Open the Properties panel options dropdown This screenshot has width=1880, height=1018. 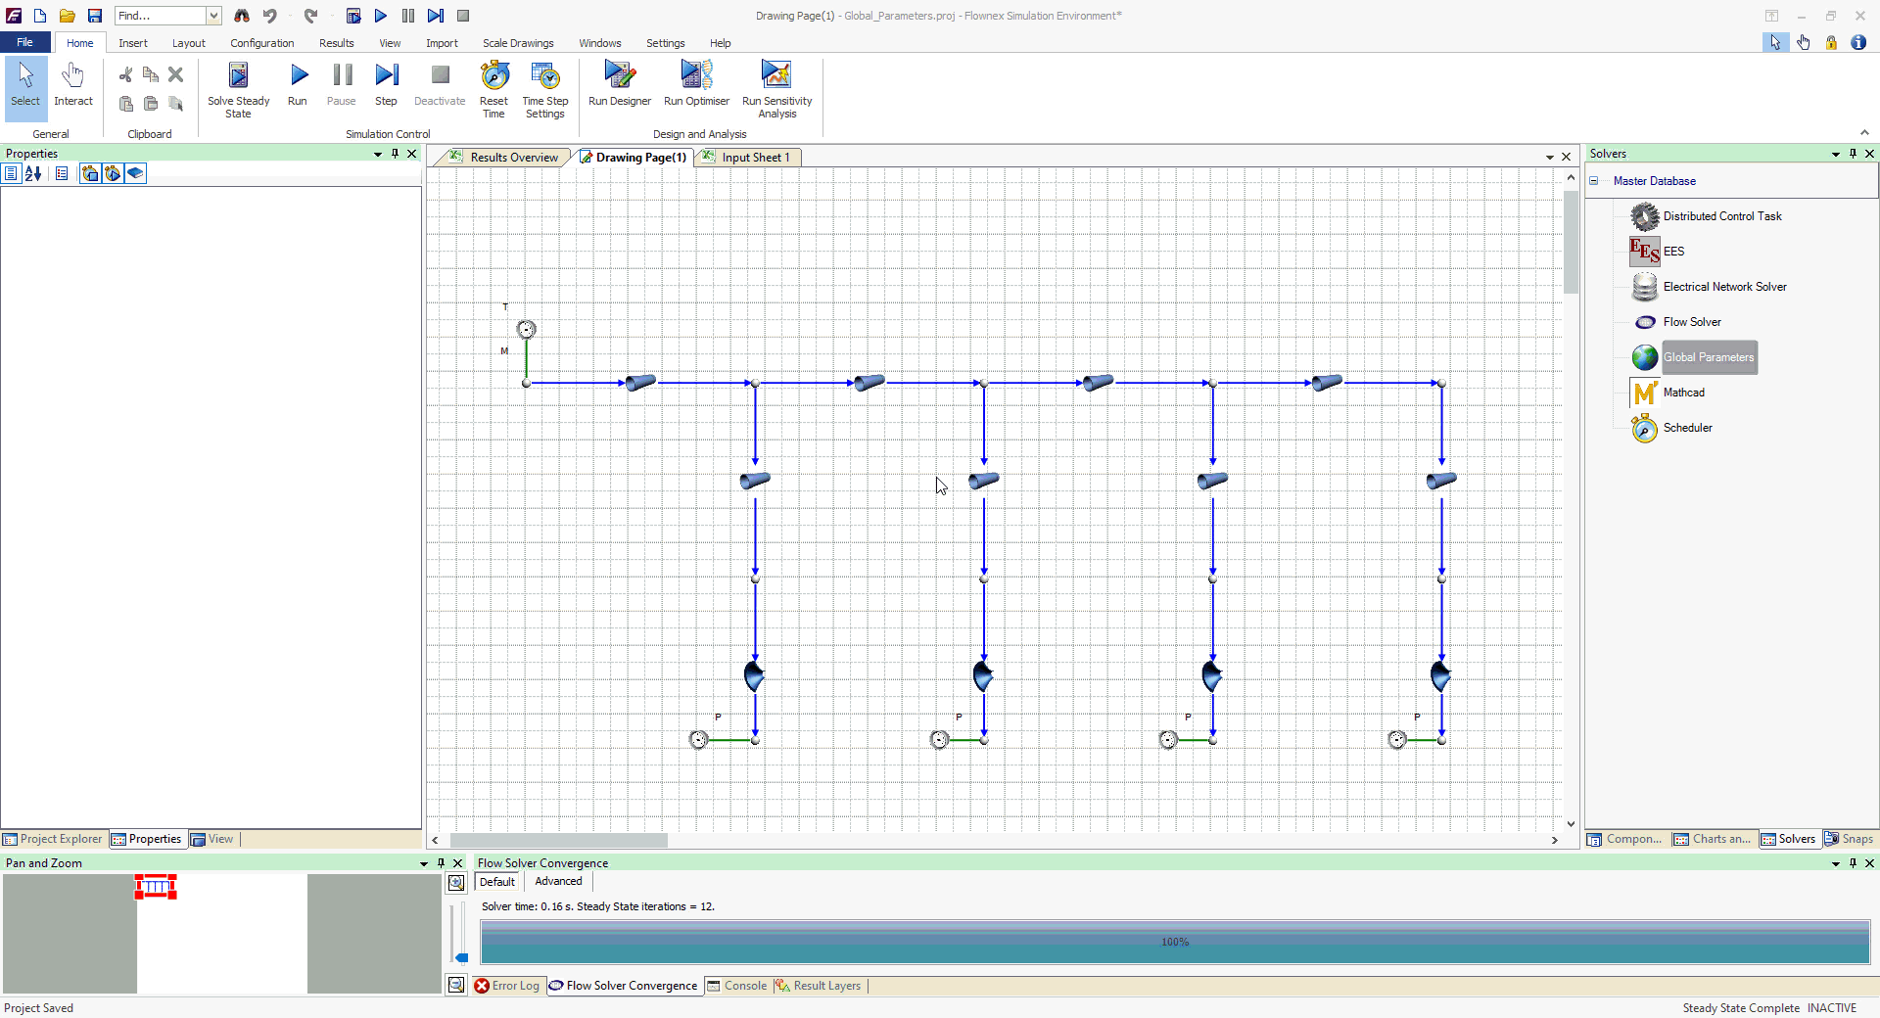click(378, 154)
